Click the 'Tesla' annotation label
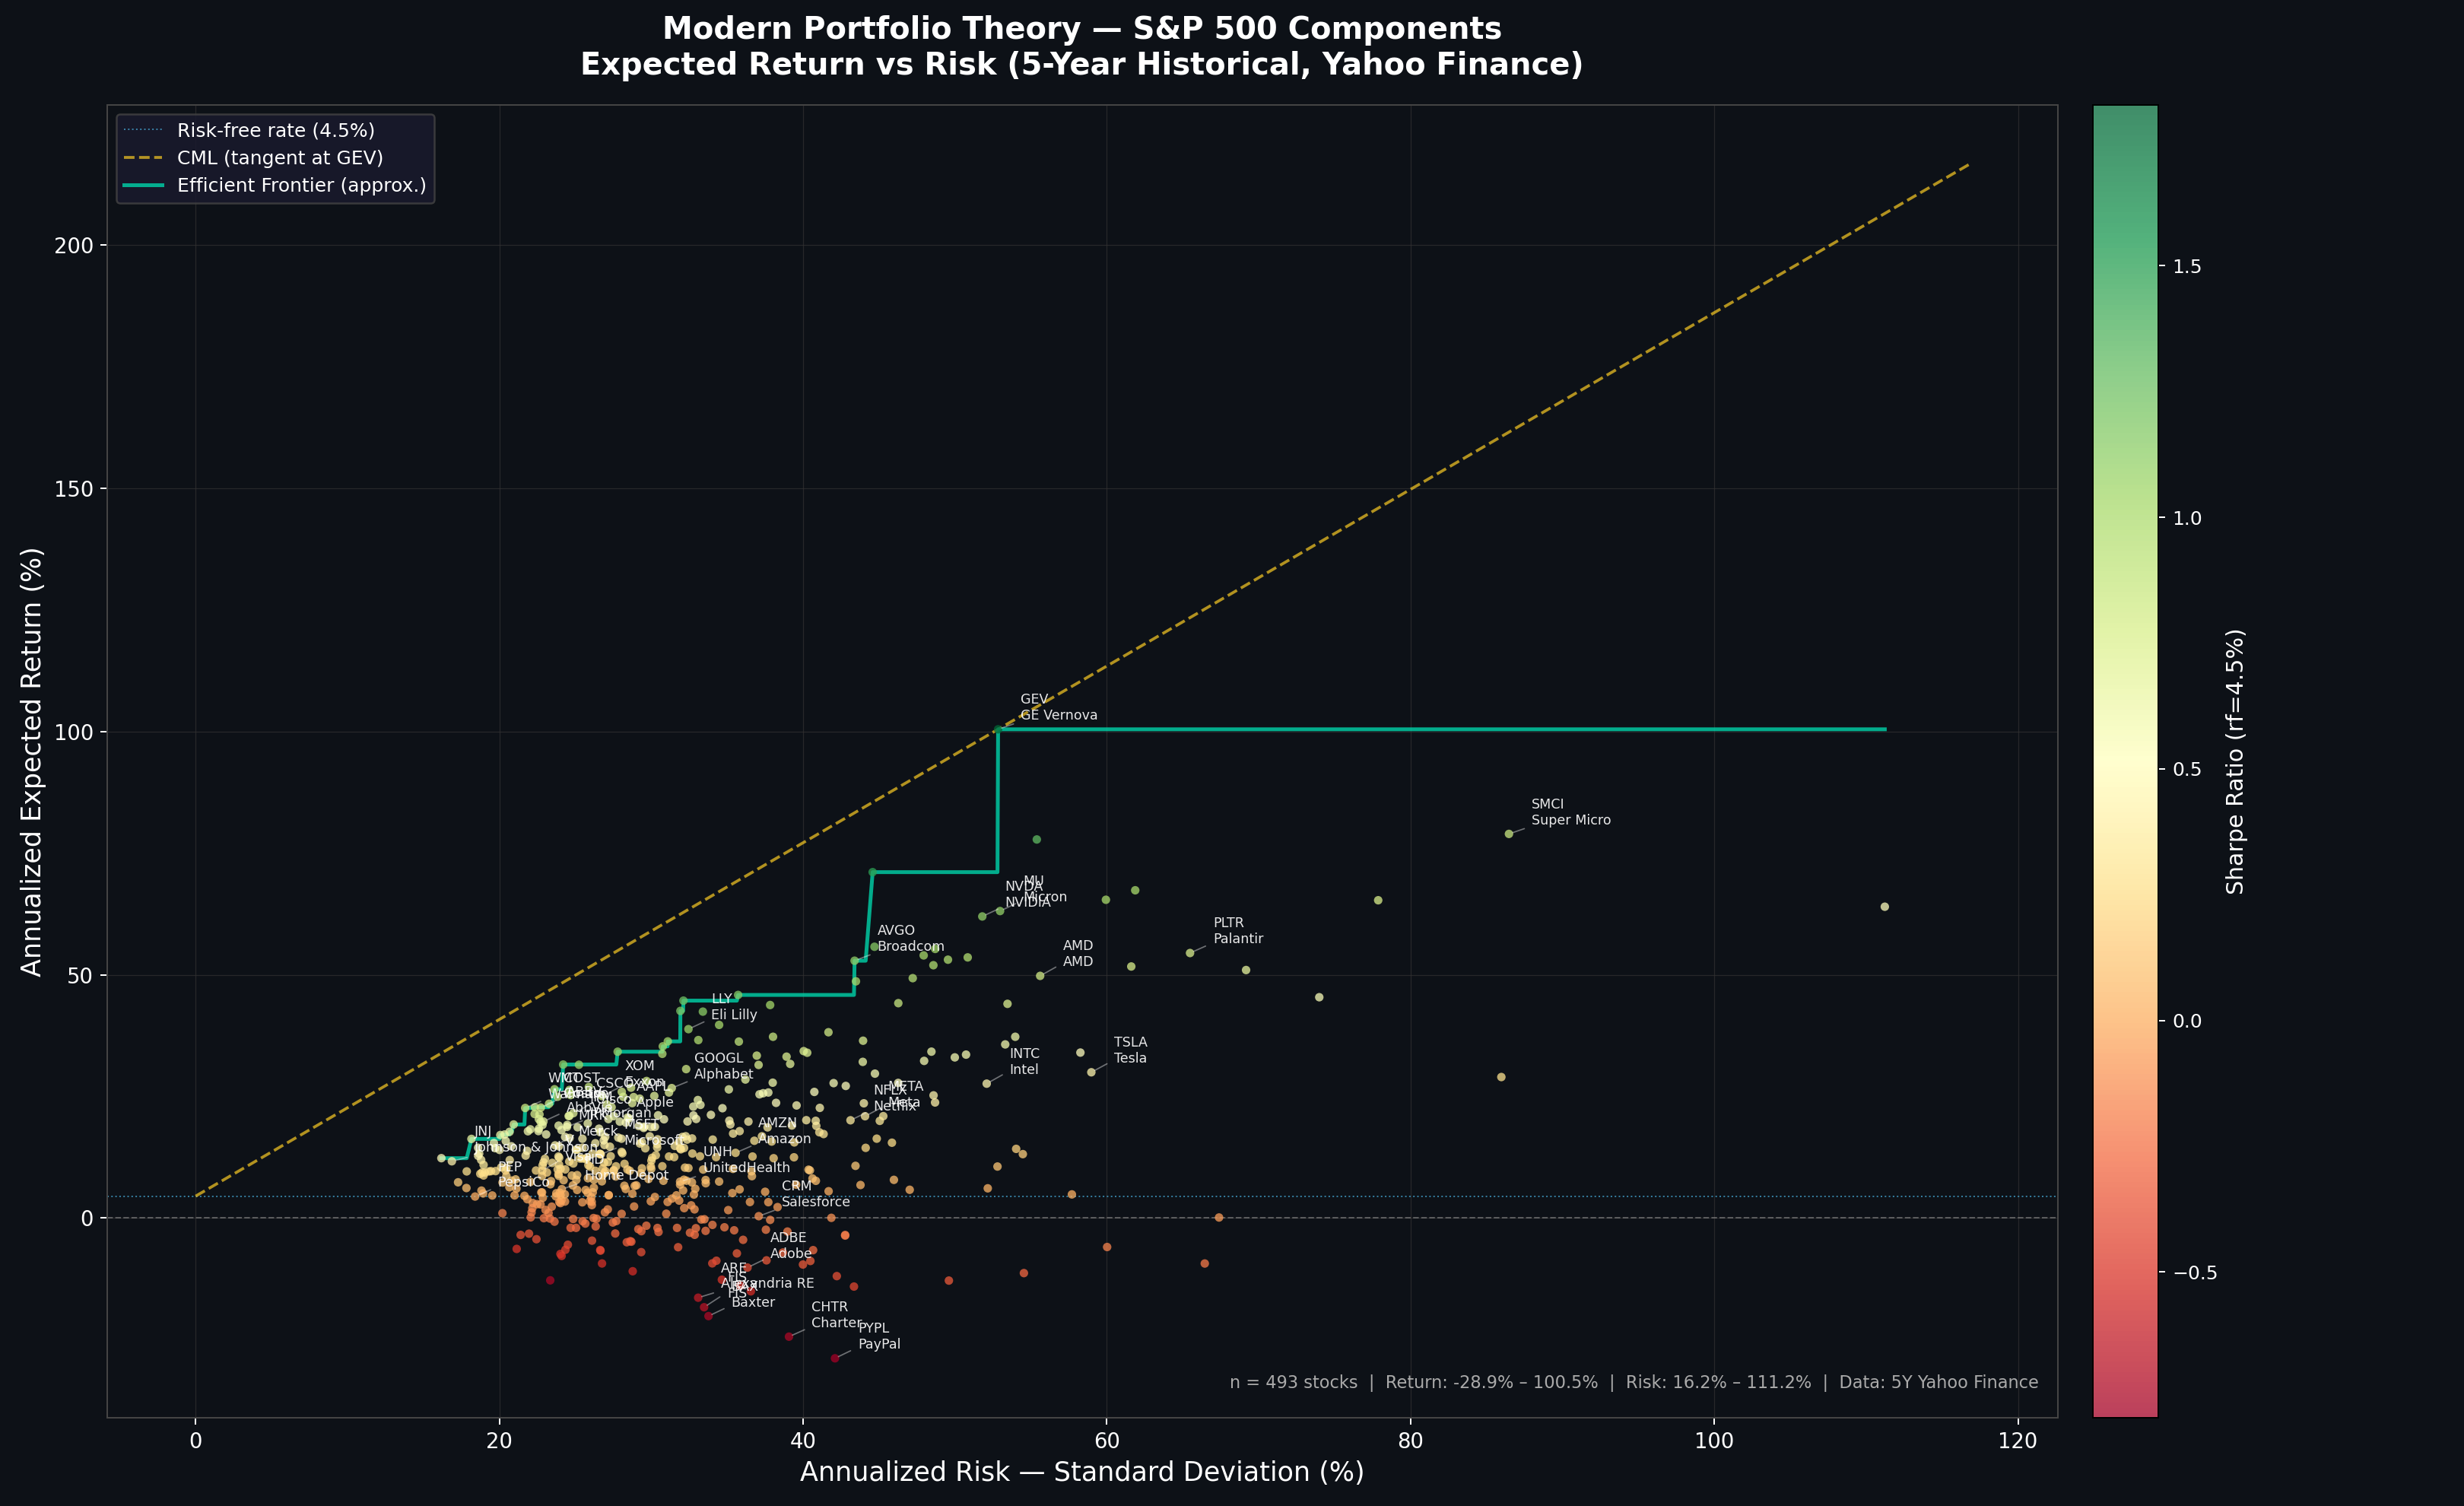 point(1130,1058)
